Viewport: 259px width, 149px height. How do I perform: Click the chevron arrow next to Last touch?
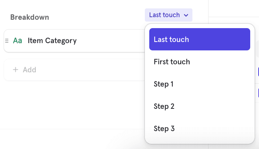point(186,15)
